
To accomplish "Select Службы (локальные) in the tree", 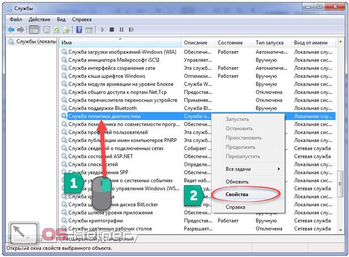I will pyautogui.click(x=35, y=41).
